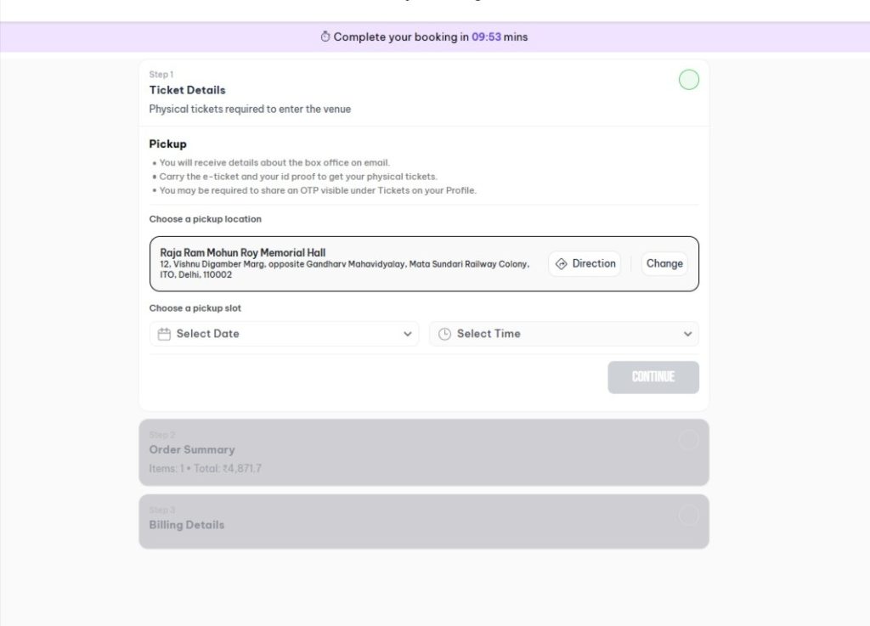Click the clock icon in Select Time field

pyautogui.click(x=443, y=334)
